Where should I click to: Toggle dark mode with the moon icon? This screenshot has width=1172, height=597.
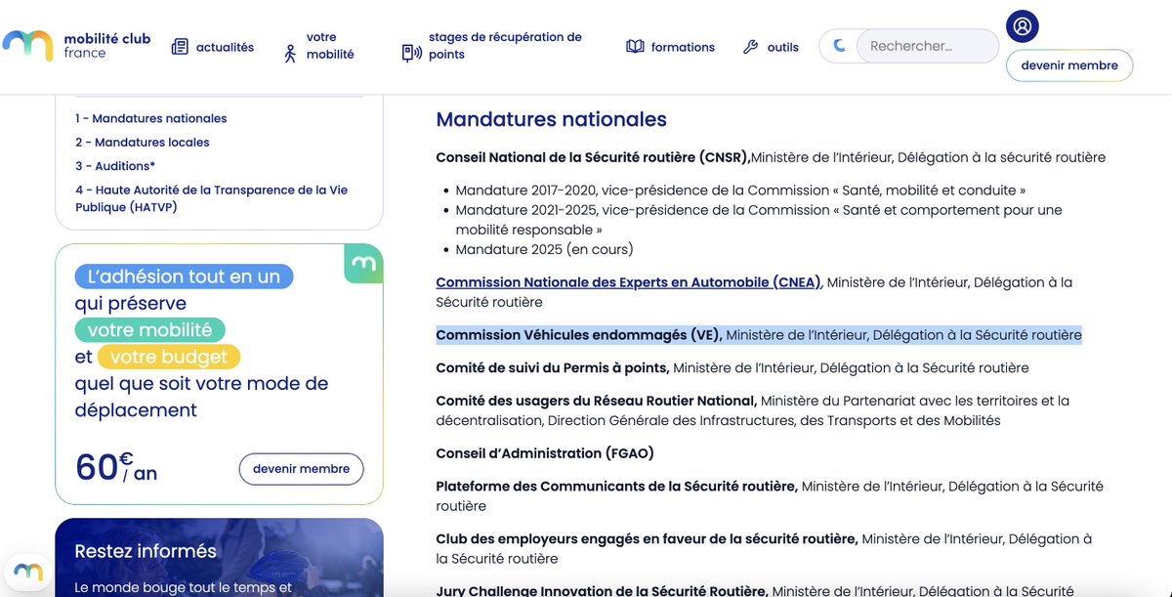click(840, 45)
